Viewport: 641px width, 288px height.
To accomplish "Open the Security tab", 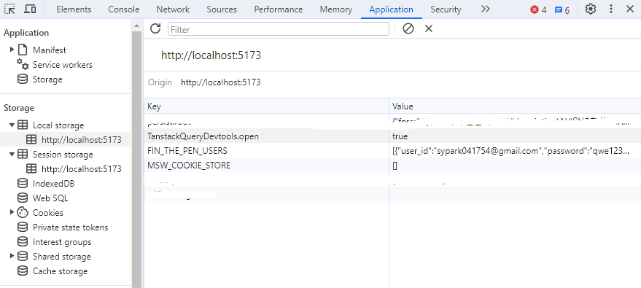I will click(446, 9).
